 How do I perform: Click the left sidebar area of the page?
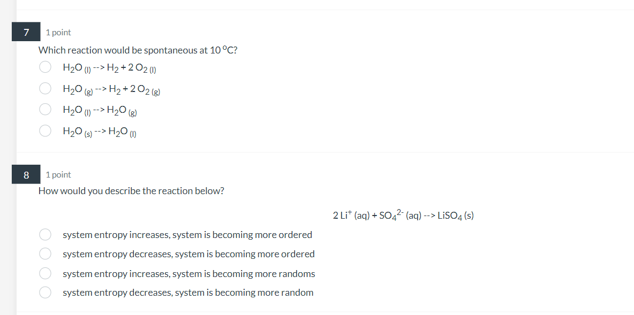[8, 160]
